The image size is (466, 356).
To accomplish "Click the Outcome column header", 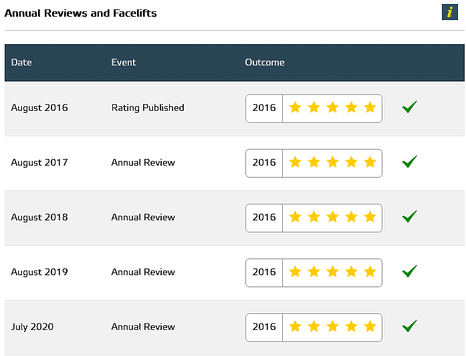I will pyautogui.click(x=265, y=62).
